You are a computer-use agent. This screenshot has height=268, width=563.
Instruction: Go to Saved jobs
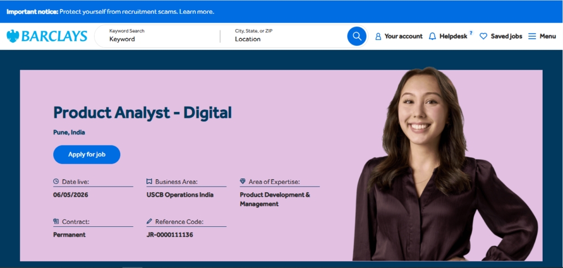[501, 36]
